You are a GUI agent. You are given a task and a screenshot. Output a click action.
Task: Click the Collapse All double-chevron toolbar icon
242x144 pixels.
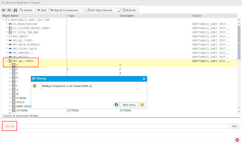pos(9,10)
